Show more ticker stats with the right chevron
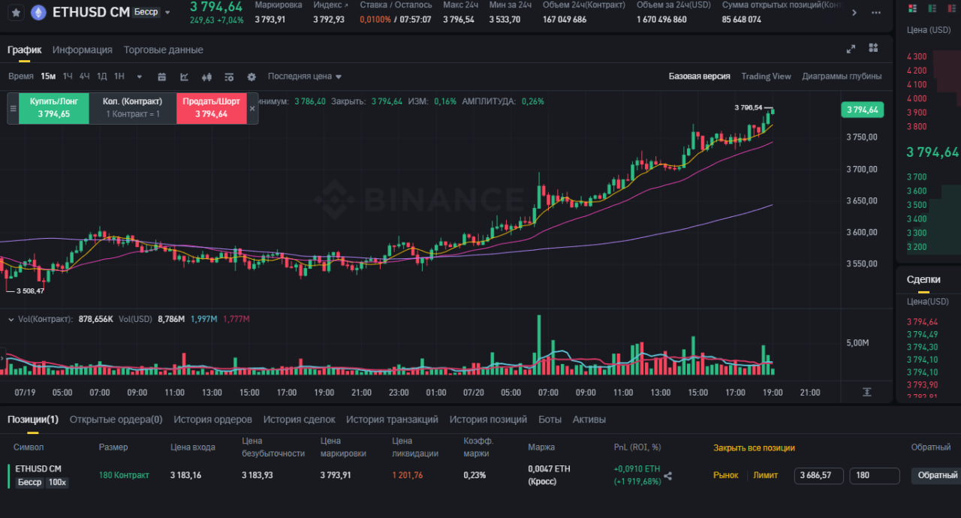The image size is (961, 518). (854, 13)
